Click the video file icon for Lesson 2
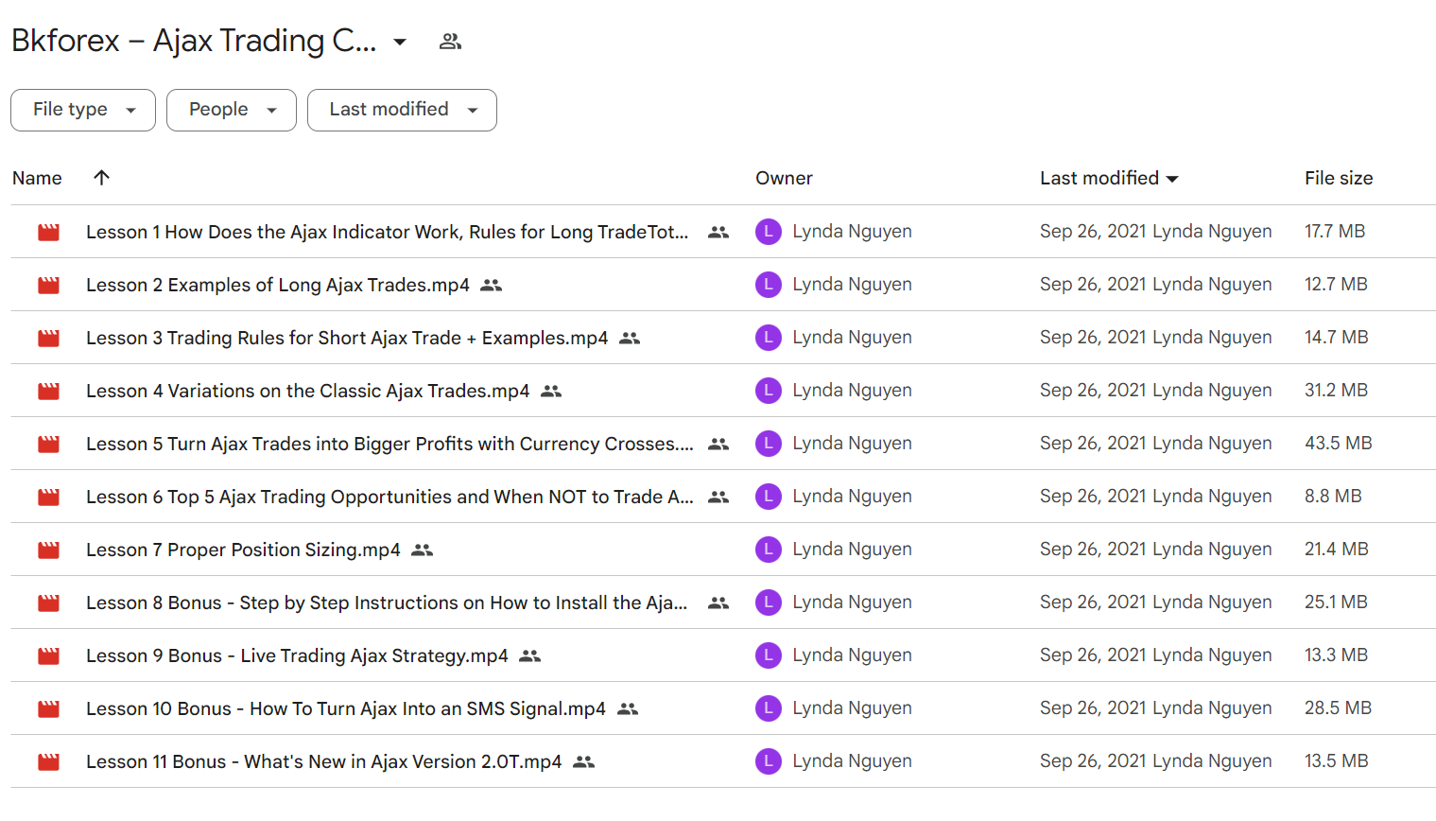Image resolution: width=1436 pixels, height=821 pixels. [x=48, y=285]
